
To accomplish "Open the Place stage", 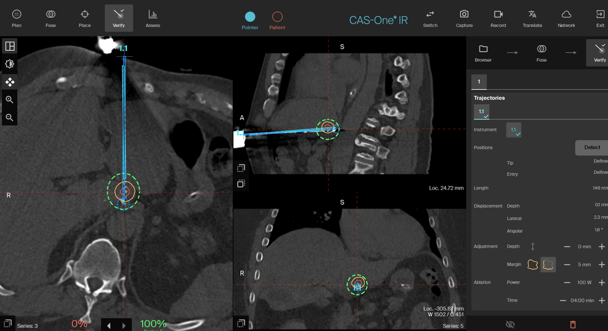I will click(84, 18).
